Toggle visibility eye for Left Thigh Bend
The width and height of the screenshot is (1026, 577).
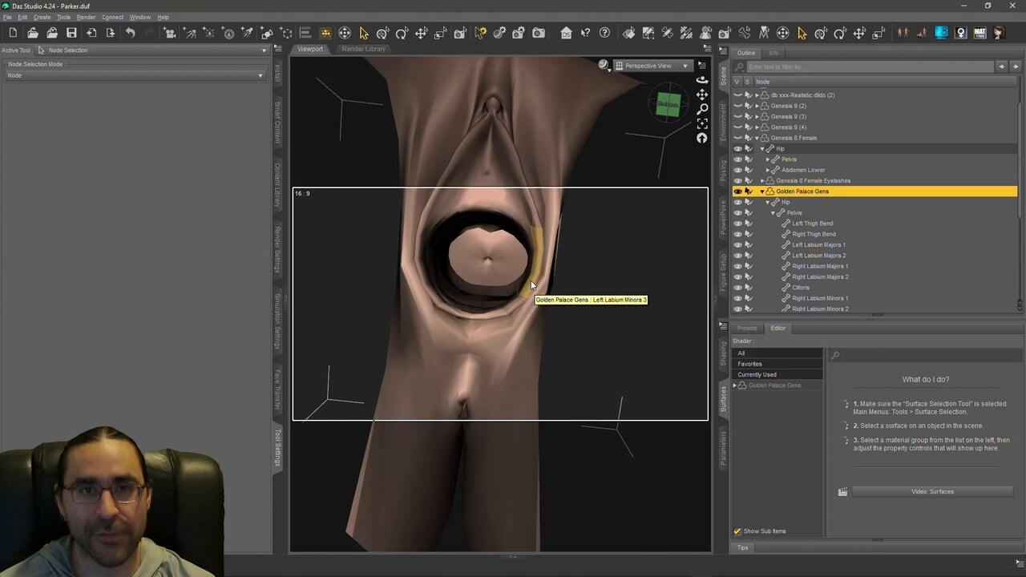[x=737, y=224]
